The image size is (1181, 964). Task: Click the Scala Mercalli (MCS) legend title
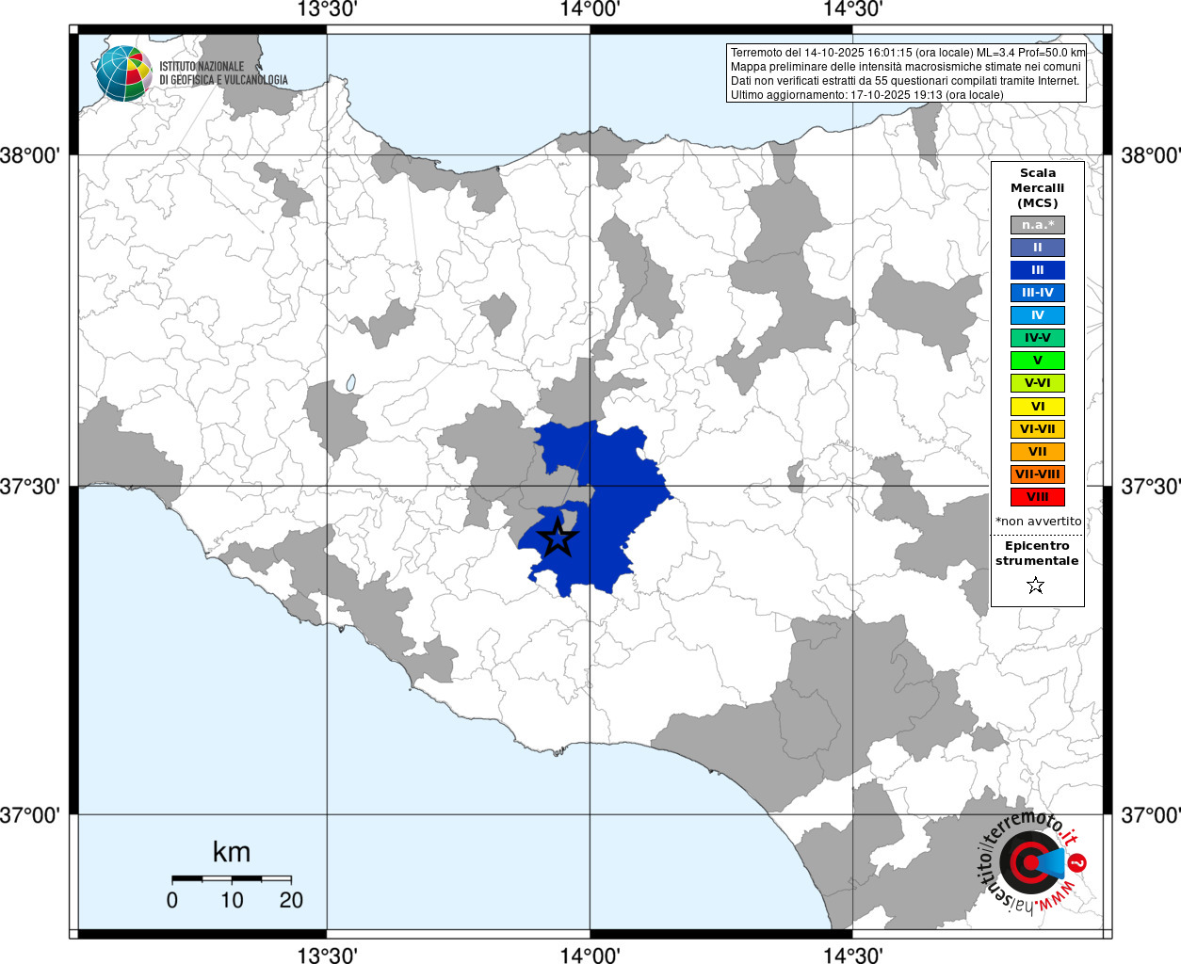(x=1037, y=187)
